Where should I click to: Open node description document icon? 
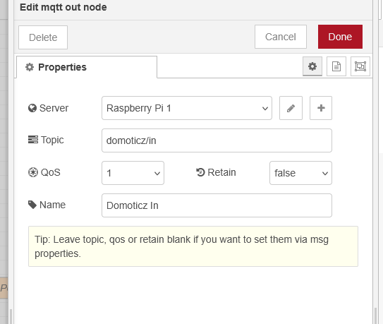336,66
